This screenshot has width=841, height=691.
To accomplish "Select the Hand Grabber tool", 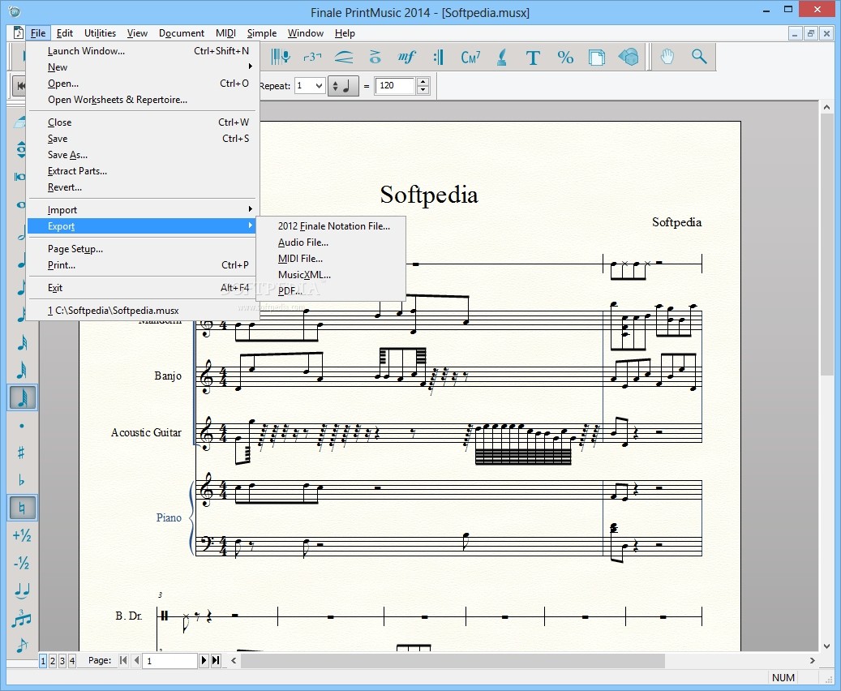I will (667, 56).
